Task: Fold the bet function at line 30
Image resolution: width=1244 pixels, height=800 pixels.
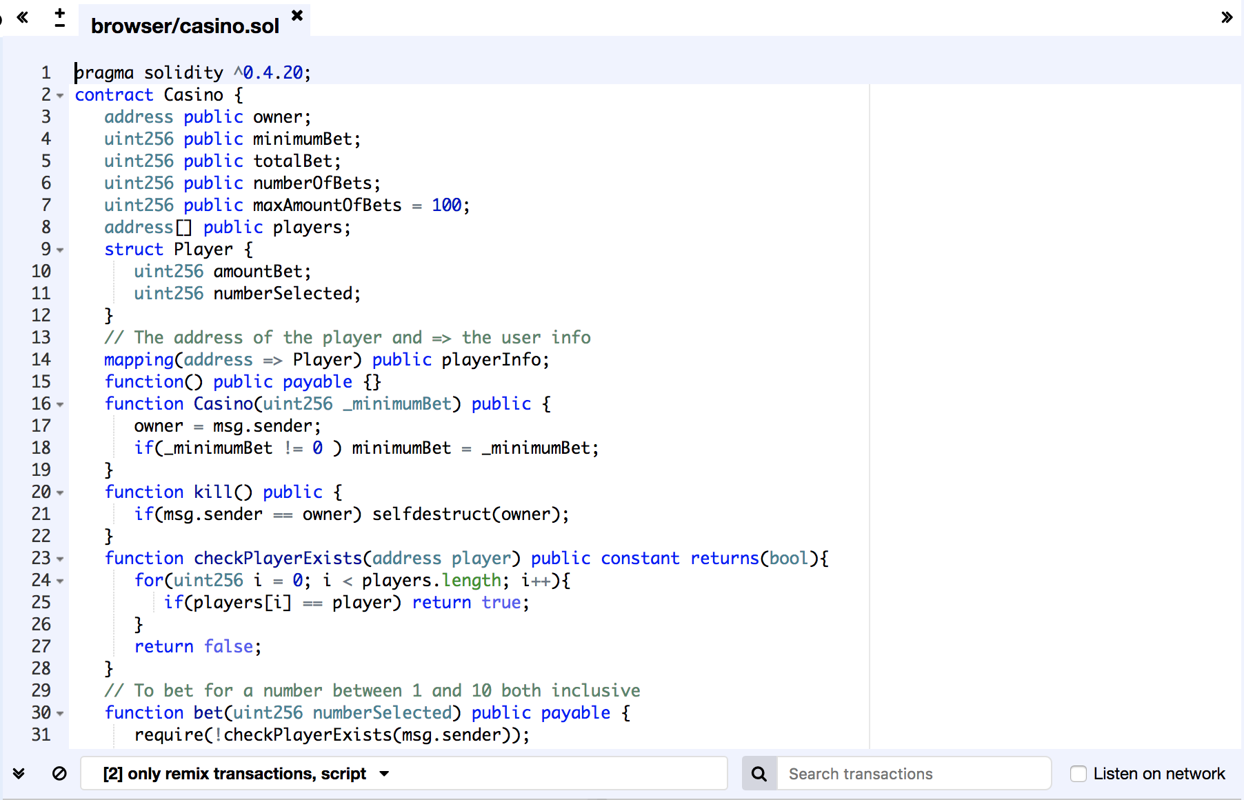Action: pos(60,714)
